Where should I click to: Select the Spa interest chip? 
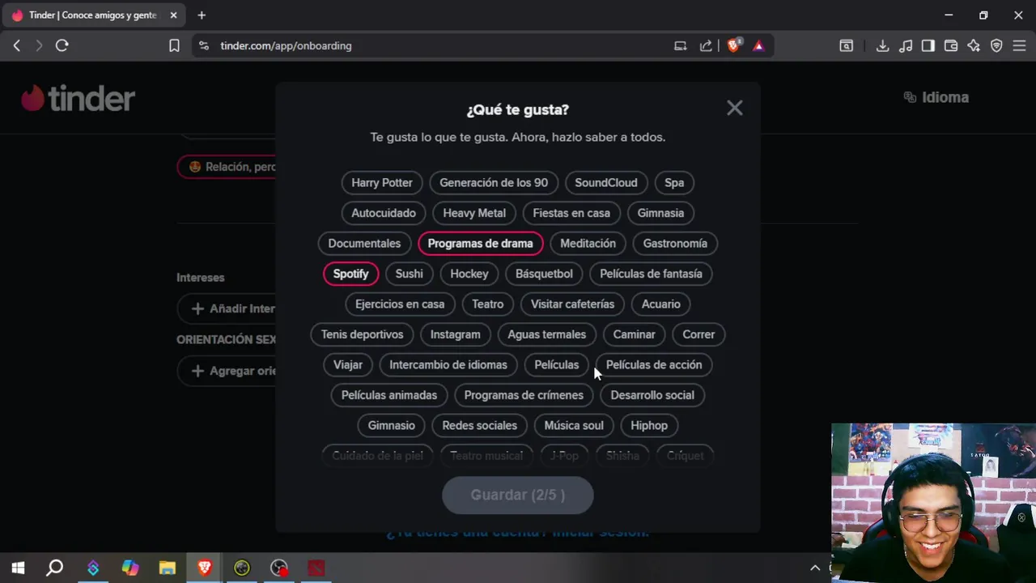(674, 183)
